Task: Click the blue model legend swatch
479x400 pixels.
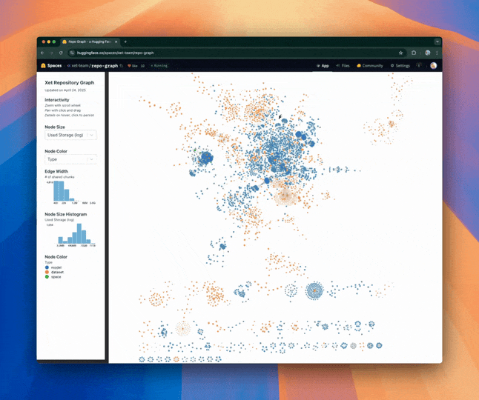Action: pyautogui.click(x=47, y=267)
